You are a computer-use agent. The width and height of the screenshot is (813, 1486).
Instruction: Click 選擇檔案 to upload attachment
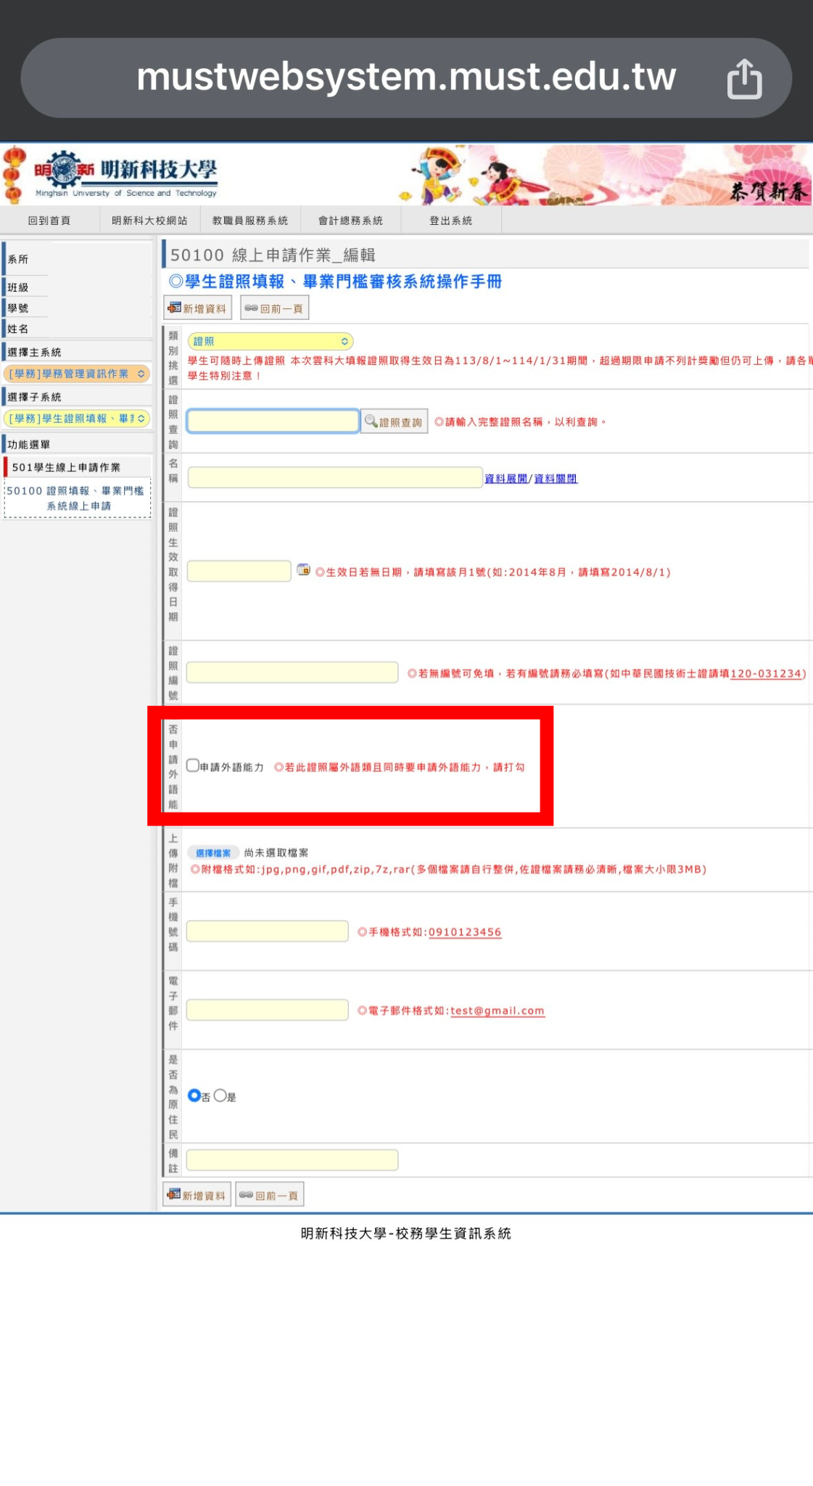coord(213,853)
